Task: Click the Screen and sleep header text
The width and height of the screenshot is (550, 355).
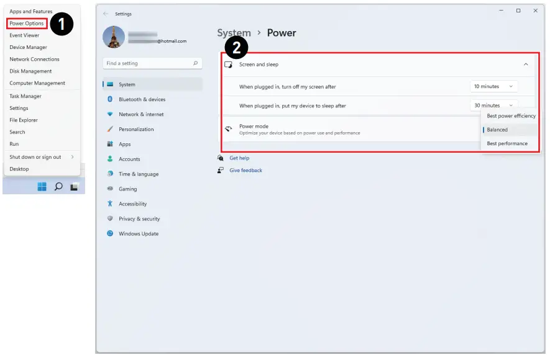Action: (x=259, y=65)
